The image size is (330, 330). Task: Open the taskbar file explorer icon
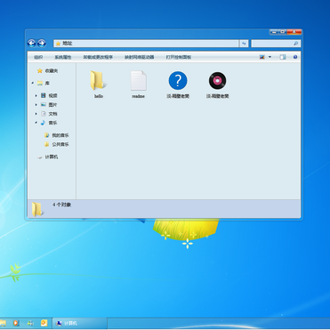pos(3,323)
